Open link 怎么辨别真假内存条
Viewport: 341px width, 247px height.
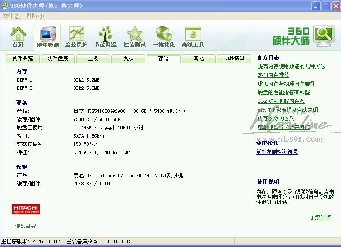[281, 101]
